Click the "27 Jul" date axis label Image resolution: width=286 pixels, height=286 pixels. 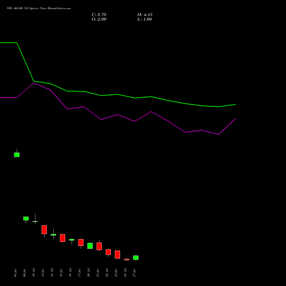pyautogui.click(x=134, y=273)
